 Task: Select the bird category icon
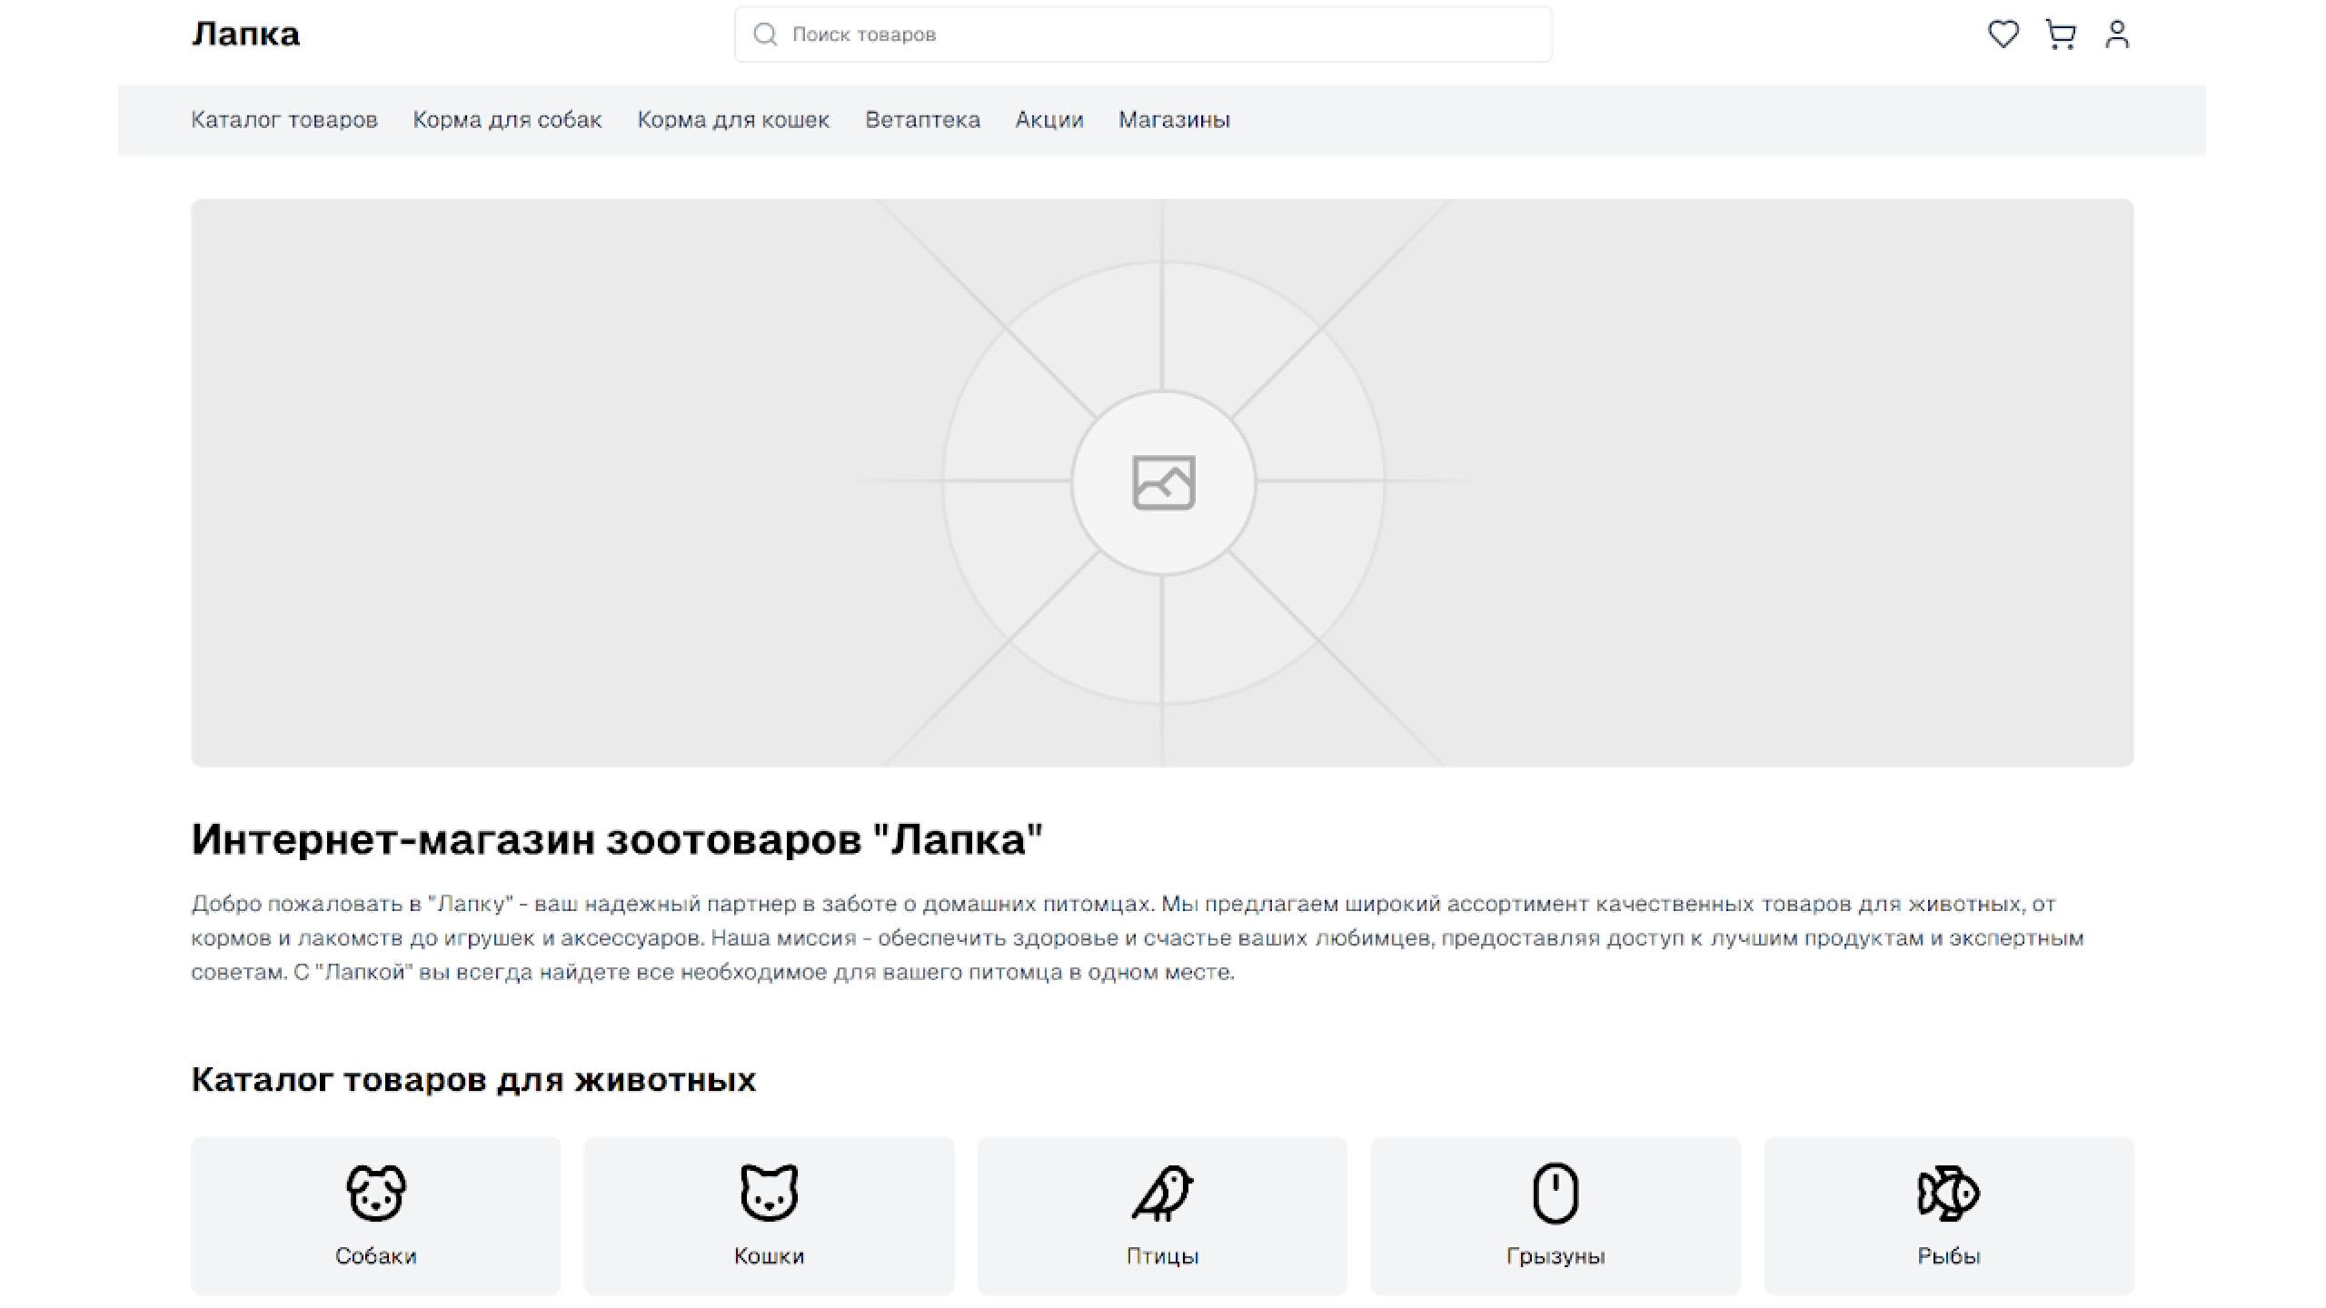(x=1162, y=1193)
